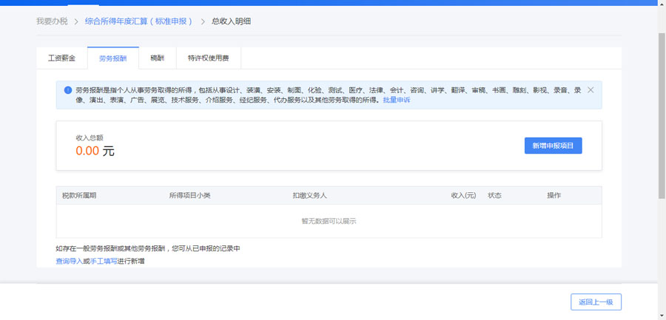Go to 我要办税 in the breadcrumb
Screen dimensions: 666x320
(52, 21)
